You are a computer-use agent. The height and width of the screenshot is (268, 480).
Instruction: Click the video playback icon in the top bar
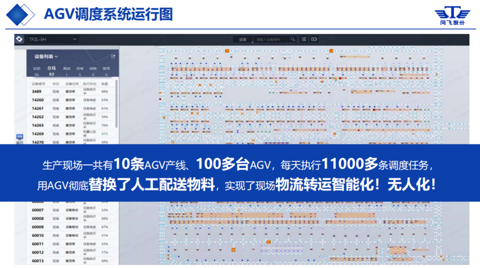(314, 39)
